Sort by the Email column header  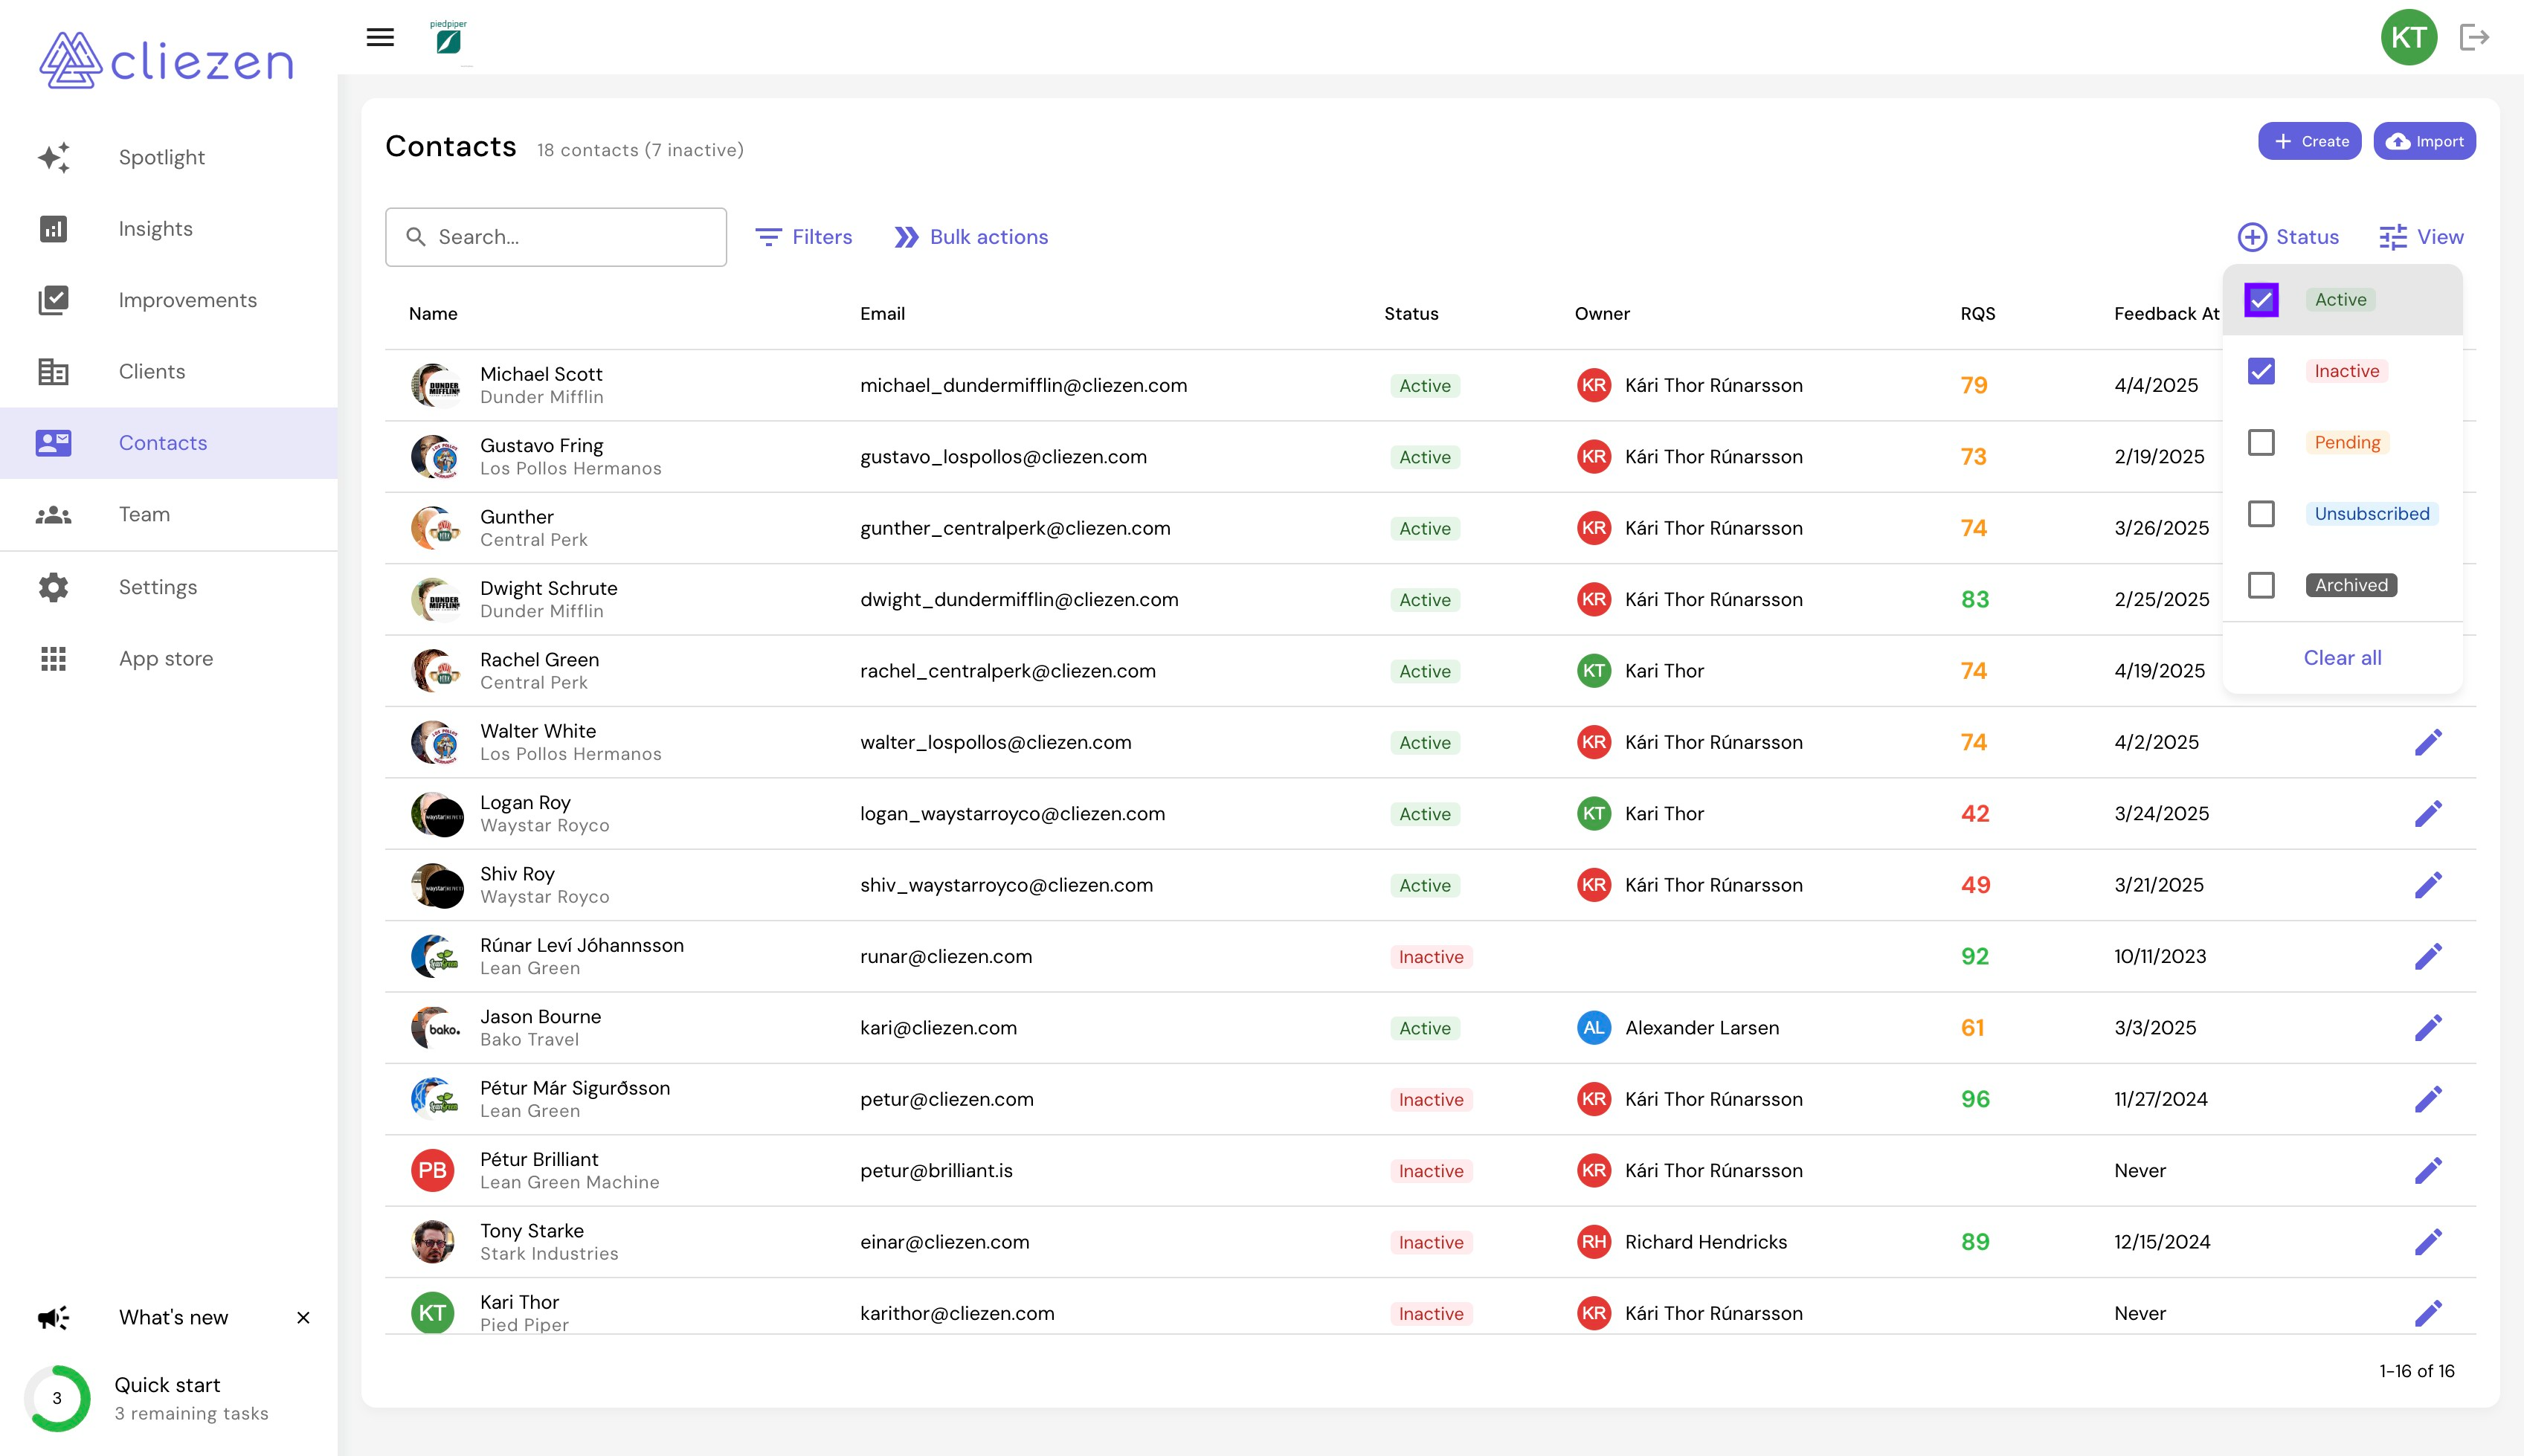[x=882, y=314]
